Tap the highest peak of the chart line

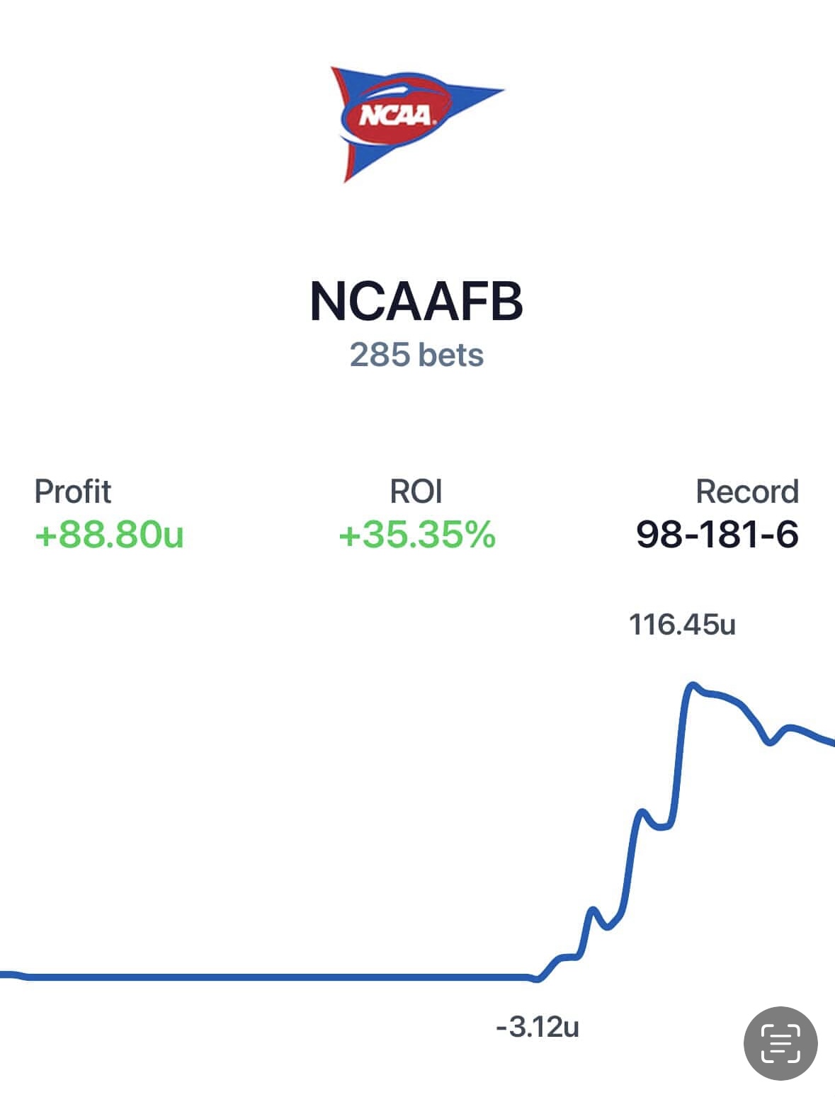point(693,685)
